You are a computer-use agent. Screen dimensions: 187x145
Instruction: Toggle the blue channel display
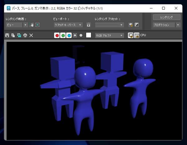[x=69, y=35]
